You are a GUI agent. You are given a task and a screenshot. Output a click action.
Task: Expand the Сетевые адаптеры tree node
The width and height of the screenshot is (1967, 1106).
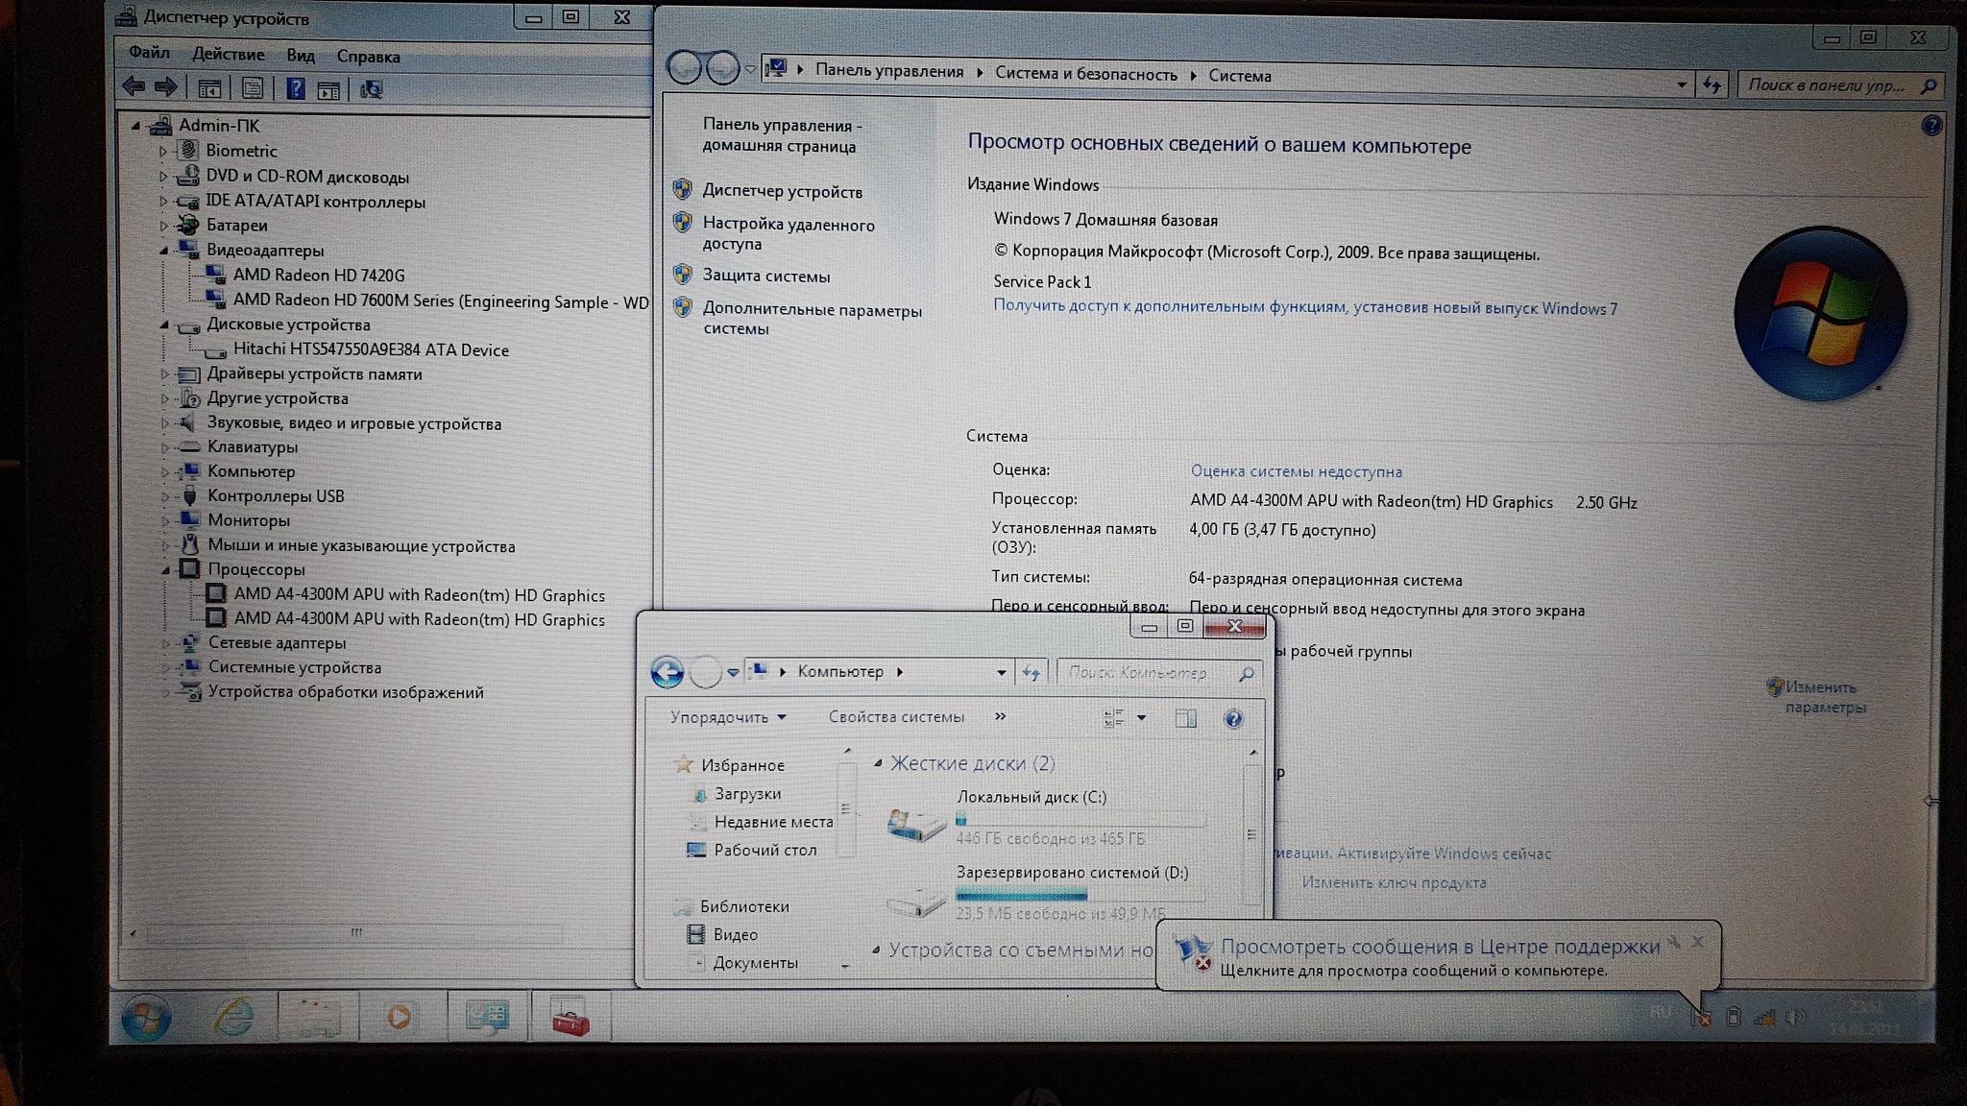click(x=166, y=643)
